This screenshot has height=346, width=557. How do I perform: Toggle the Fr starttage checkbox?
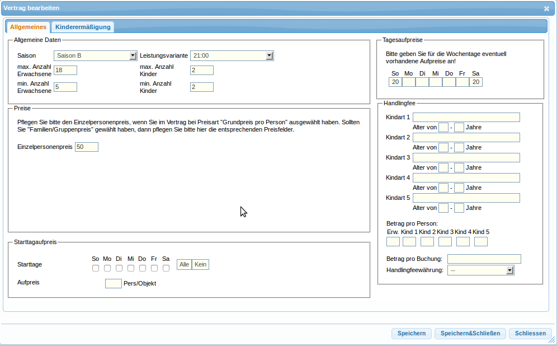click(154, 268)
